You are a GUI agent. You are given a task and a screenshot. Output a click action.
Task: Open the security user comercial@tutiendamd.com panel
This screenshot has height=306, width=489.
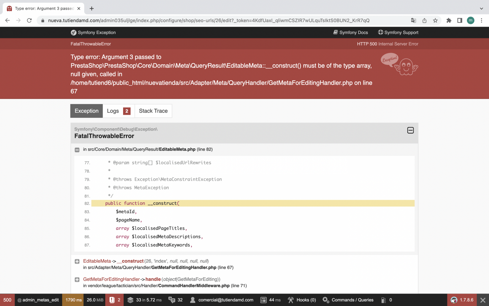222,300
